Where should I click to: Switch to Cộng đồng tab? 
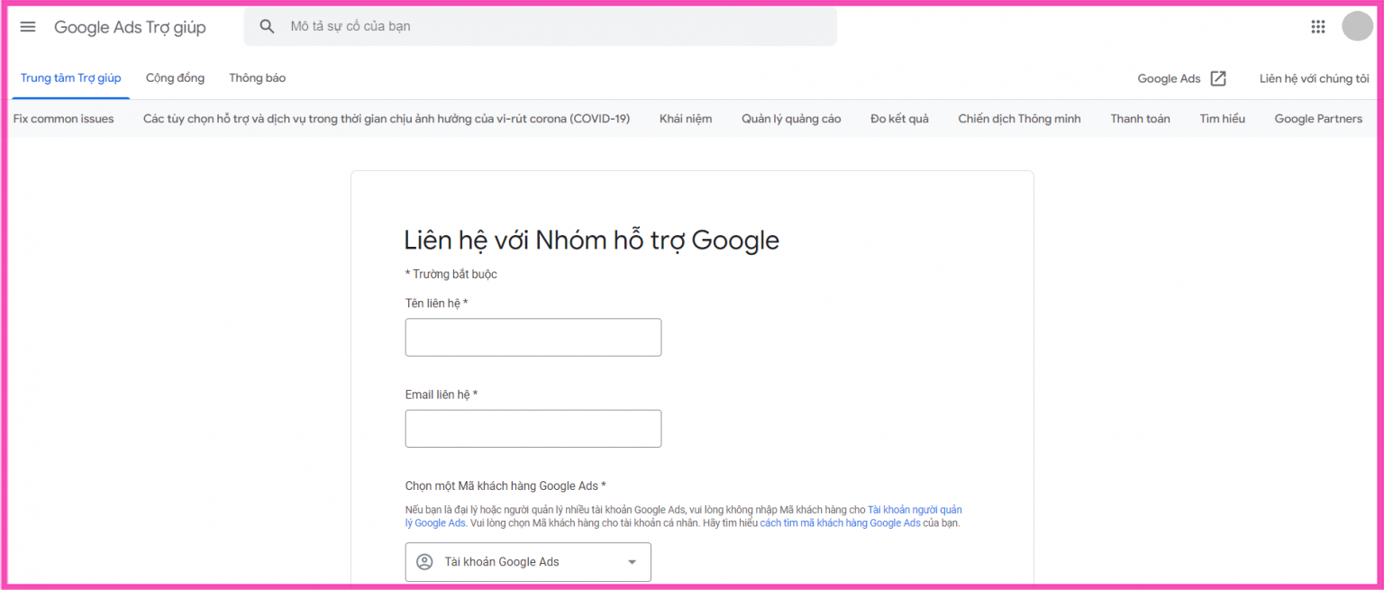[x=175, y=78]
